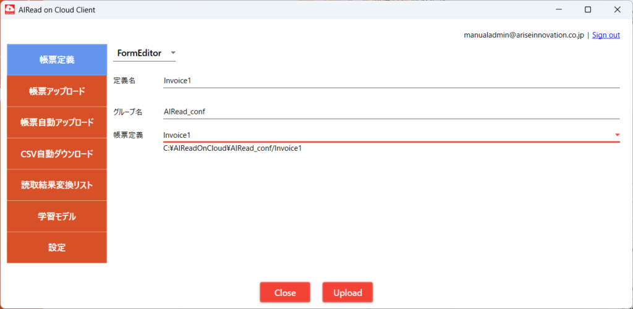Go to the CSV自動ダウンロード tab
Viewport: 633px width, 309px height.
57,154
